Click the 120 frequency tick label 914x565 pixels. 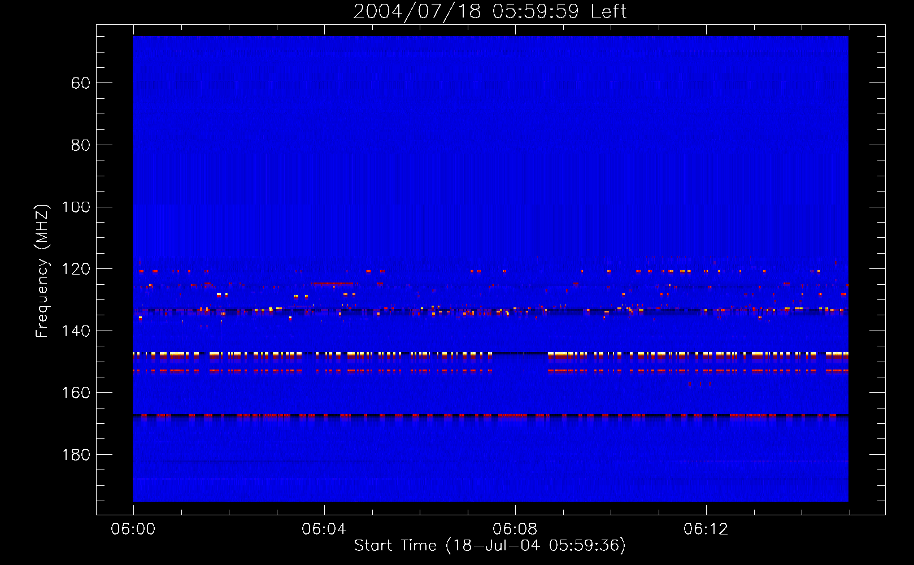[x=76, y=269]
